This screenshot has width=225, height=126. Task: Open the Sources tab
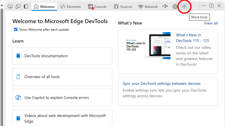click(x=123, y=6)
